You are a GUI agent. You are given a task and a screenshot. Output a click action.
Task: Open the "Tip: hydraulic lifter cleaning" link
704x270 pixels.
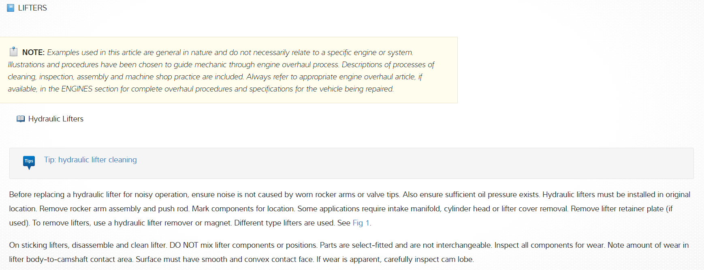pos(90,160)
